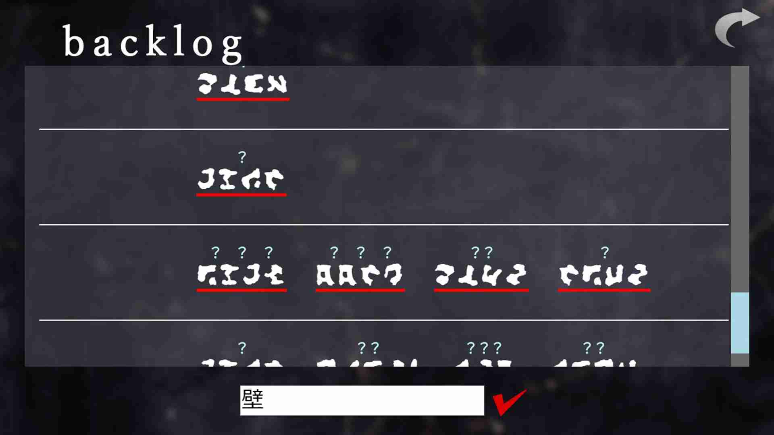Viewport: 774px width, 435px height.
Task: Click the third row fourth symbol cluster
Action: 603,273
